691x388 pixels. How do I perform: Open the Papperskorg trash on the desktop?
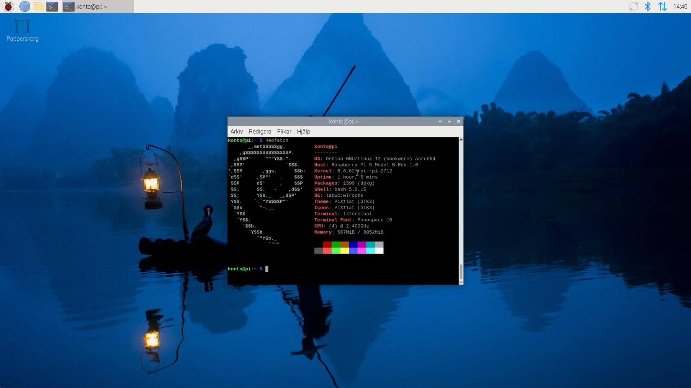click(22, 25)
